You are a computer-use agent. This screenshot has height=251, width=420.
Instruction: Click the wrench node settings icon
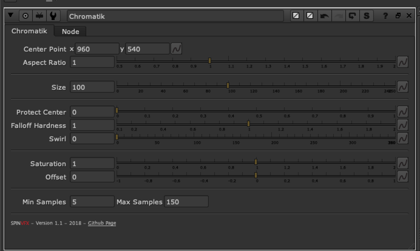(x=54, y=15)
